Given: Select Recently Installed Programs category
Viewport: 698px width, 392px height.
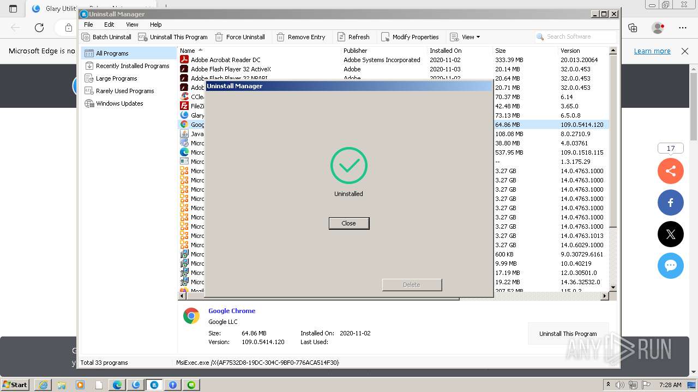Looking at the screenshot, I should (129, 66).
